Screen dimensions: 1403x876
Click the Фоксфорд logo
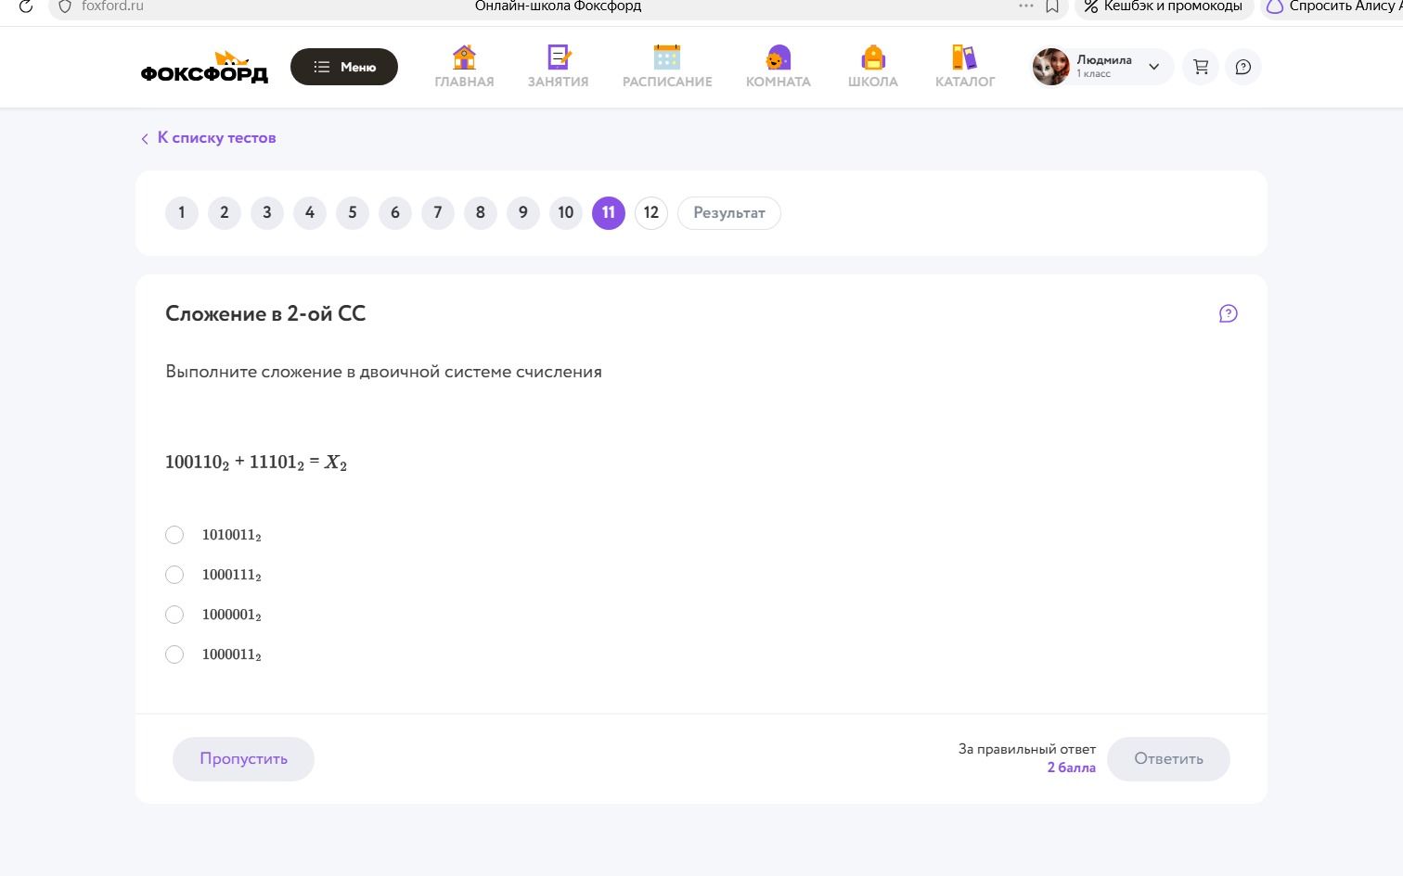204,67
